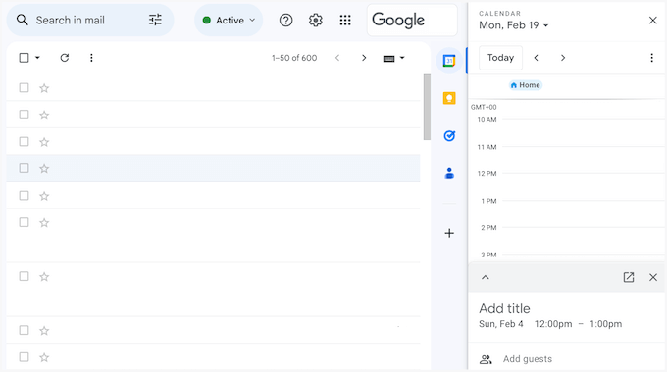Open the calendar panel More options menu
Screen dimensions: 667x372
pyautogui.click(x=651, y=58)
